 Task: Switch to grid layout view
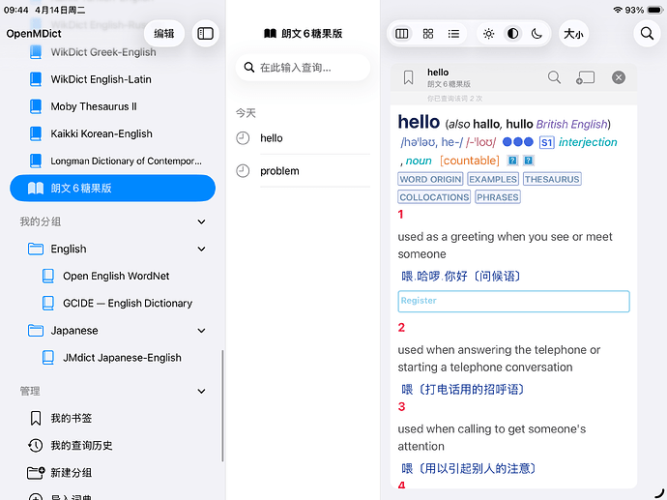coord(428,34)
